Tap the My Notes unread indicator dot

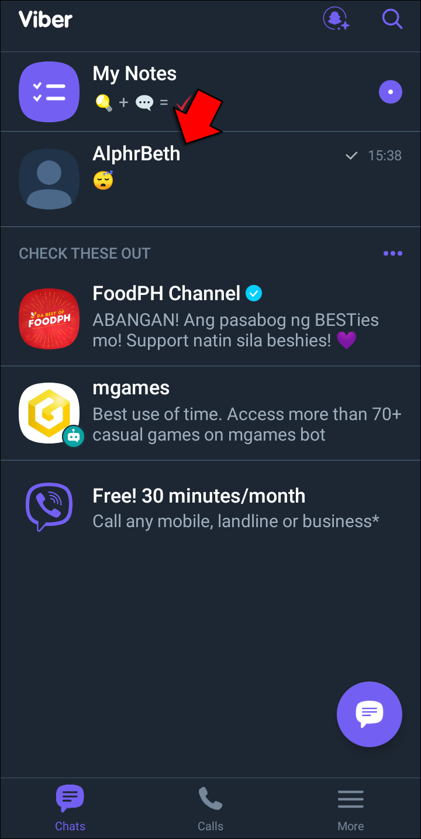click(390, 92)
